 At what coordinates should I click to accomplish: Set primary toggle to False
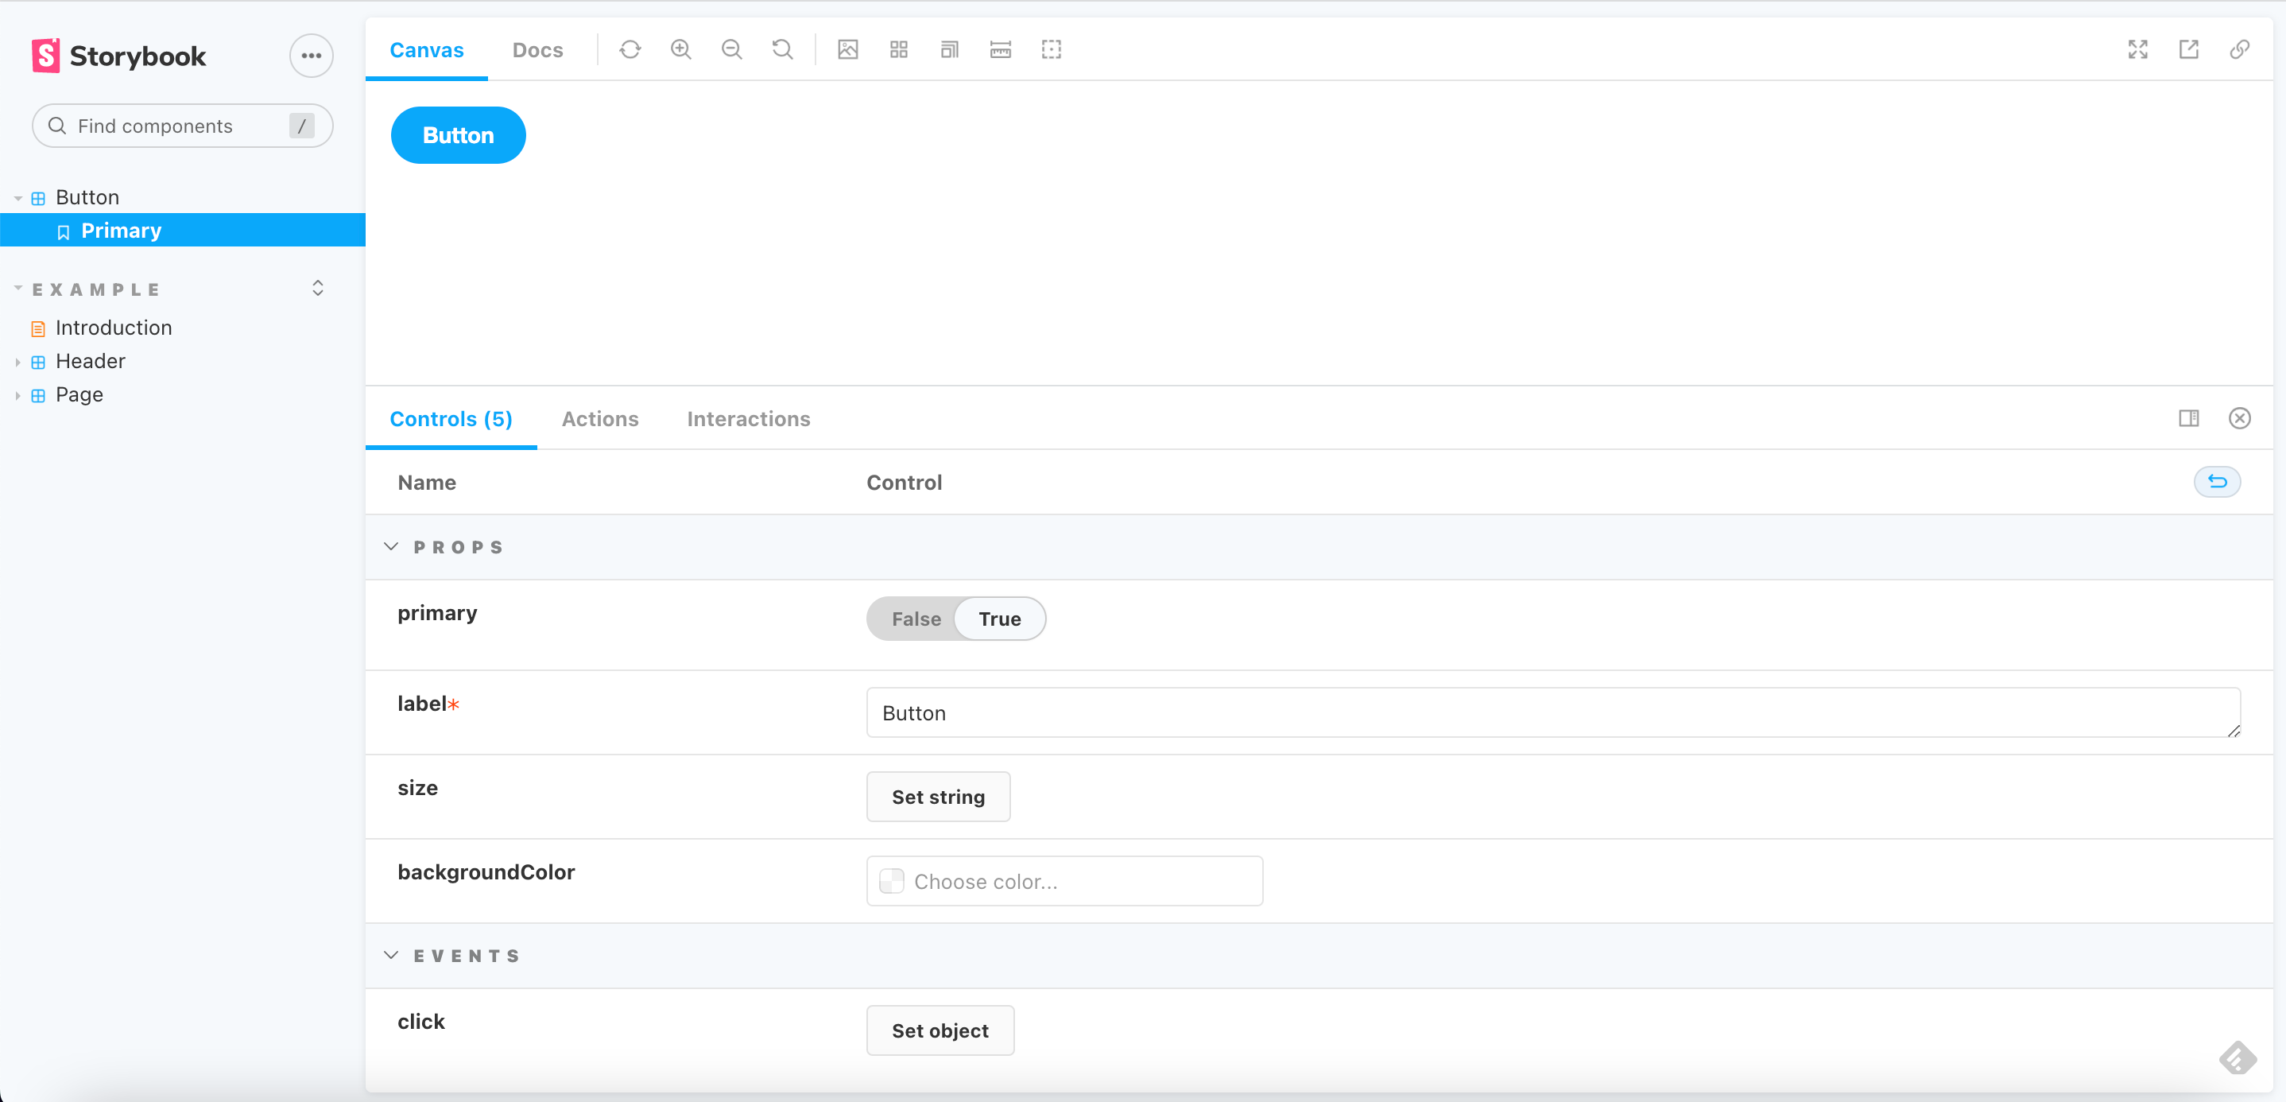(x=916, y=619)
